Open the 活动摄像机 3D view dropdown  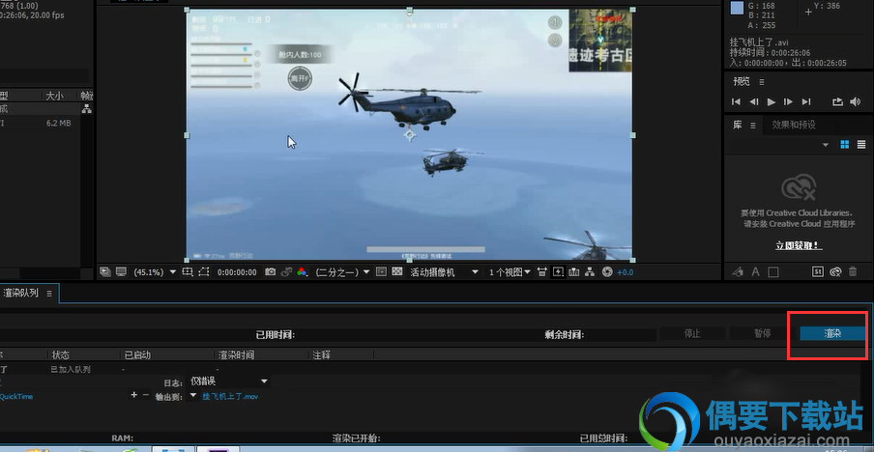tap(444, 272)
